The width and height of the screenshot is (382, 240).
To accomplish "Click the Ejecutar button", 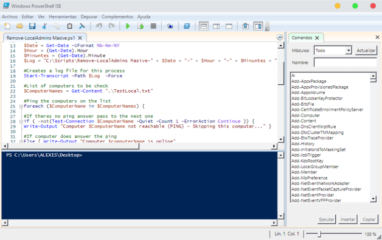I will pos(326,219).
